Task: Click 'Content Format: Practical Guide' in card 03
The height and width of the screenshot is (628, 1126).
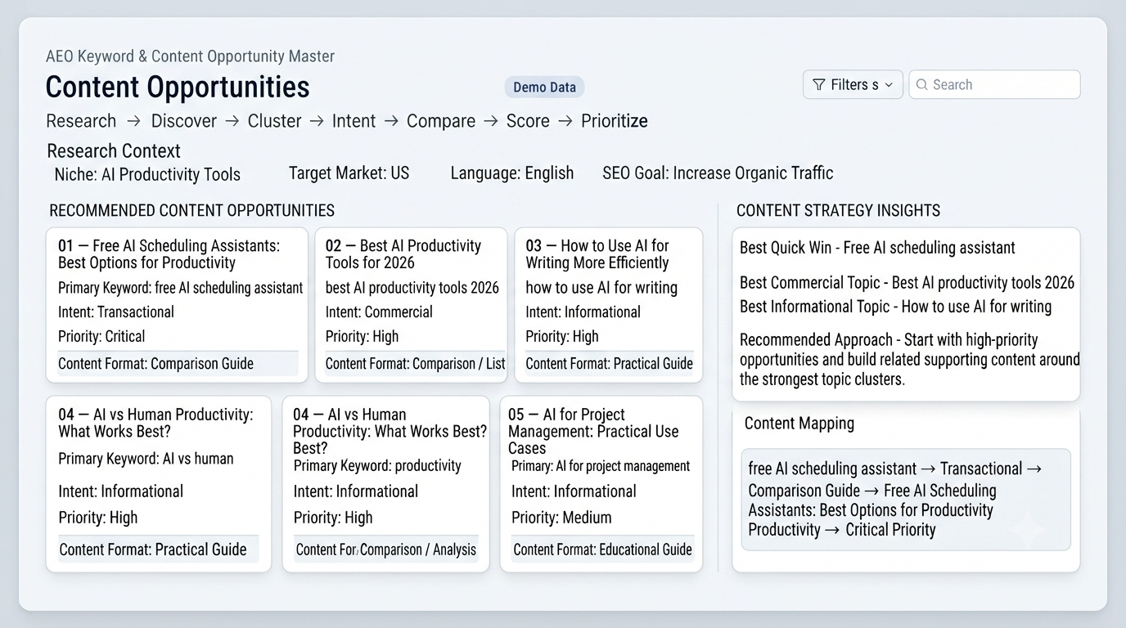Action: click(609, 364)
